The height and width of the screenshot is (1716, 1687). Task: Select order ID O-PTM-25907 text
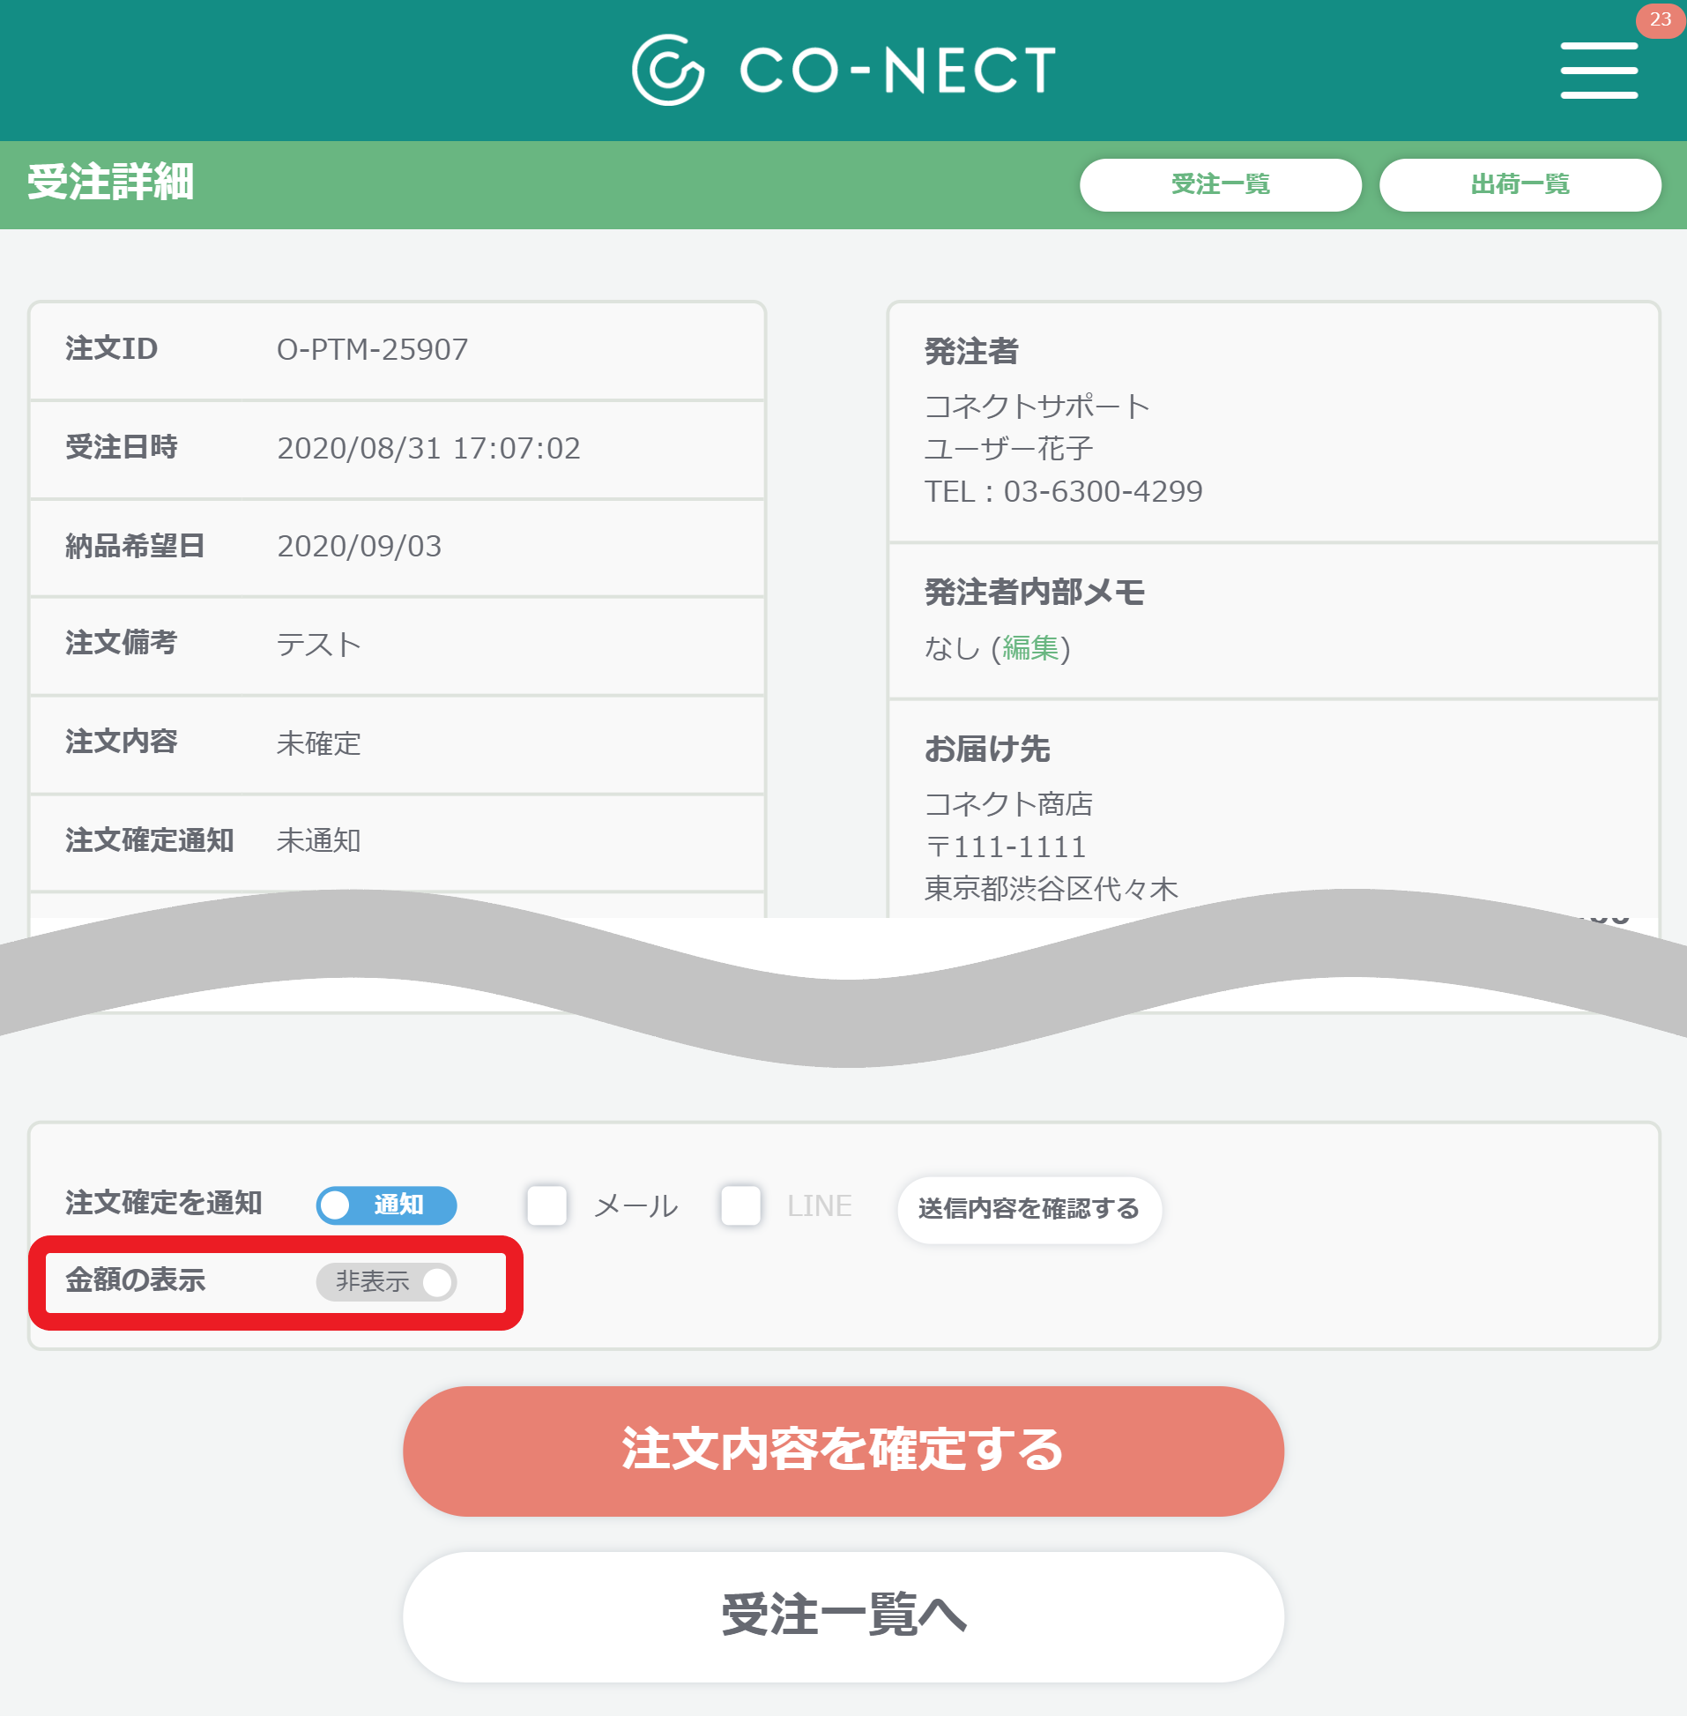click(372, 349)
